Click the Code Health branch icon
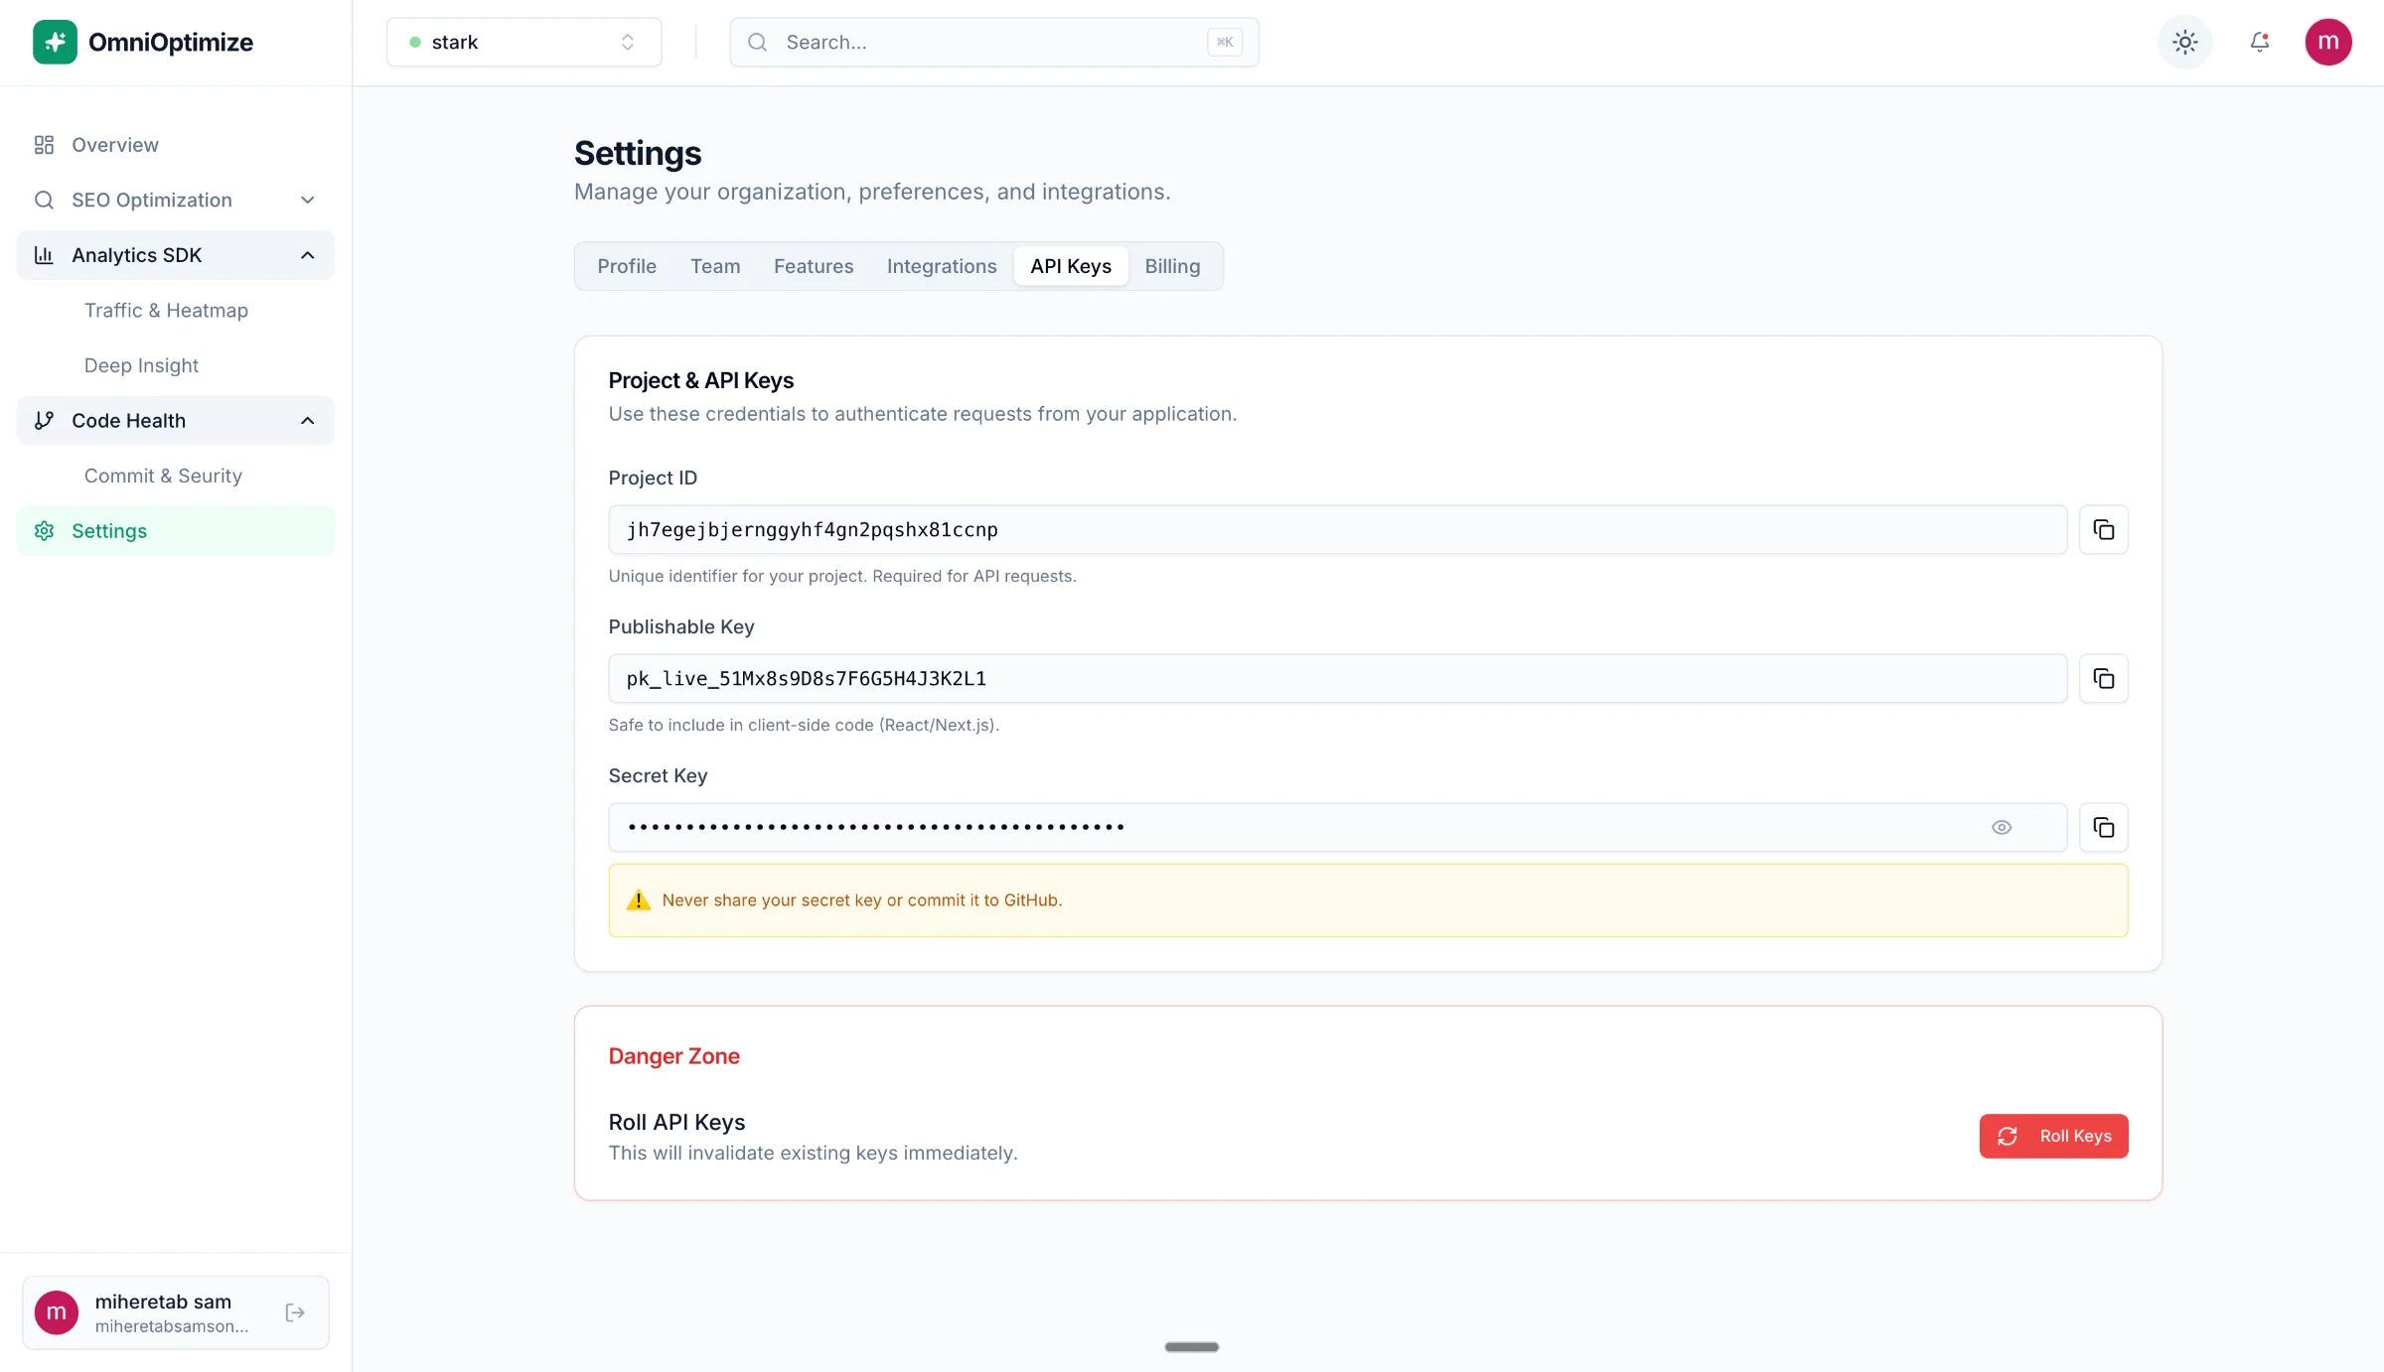Viewport: 2384px width, 1372px height. (44, 421)
